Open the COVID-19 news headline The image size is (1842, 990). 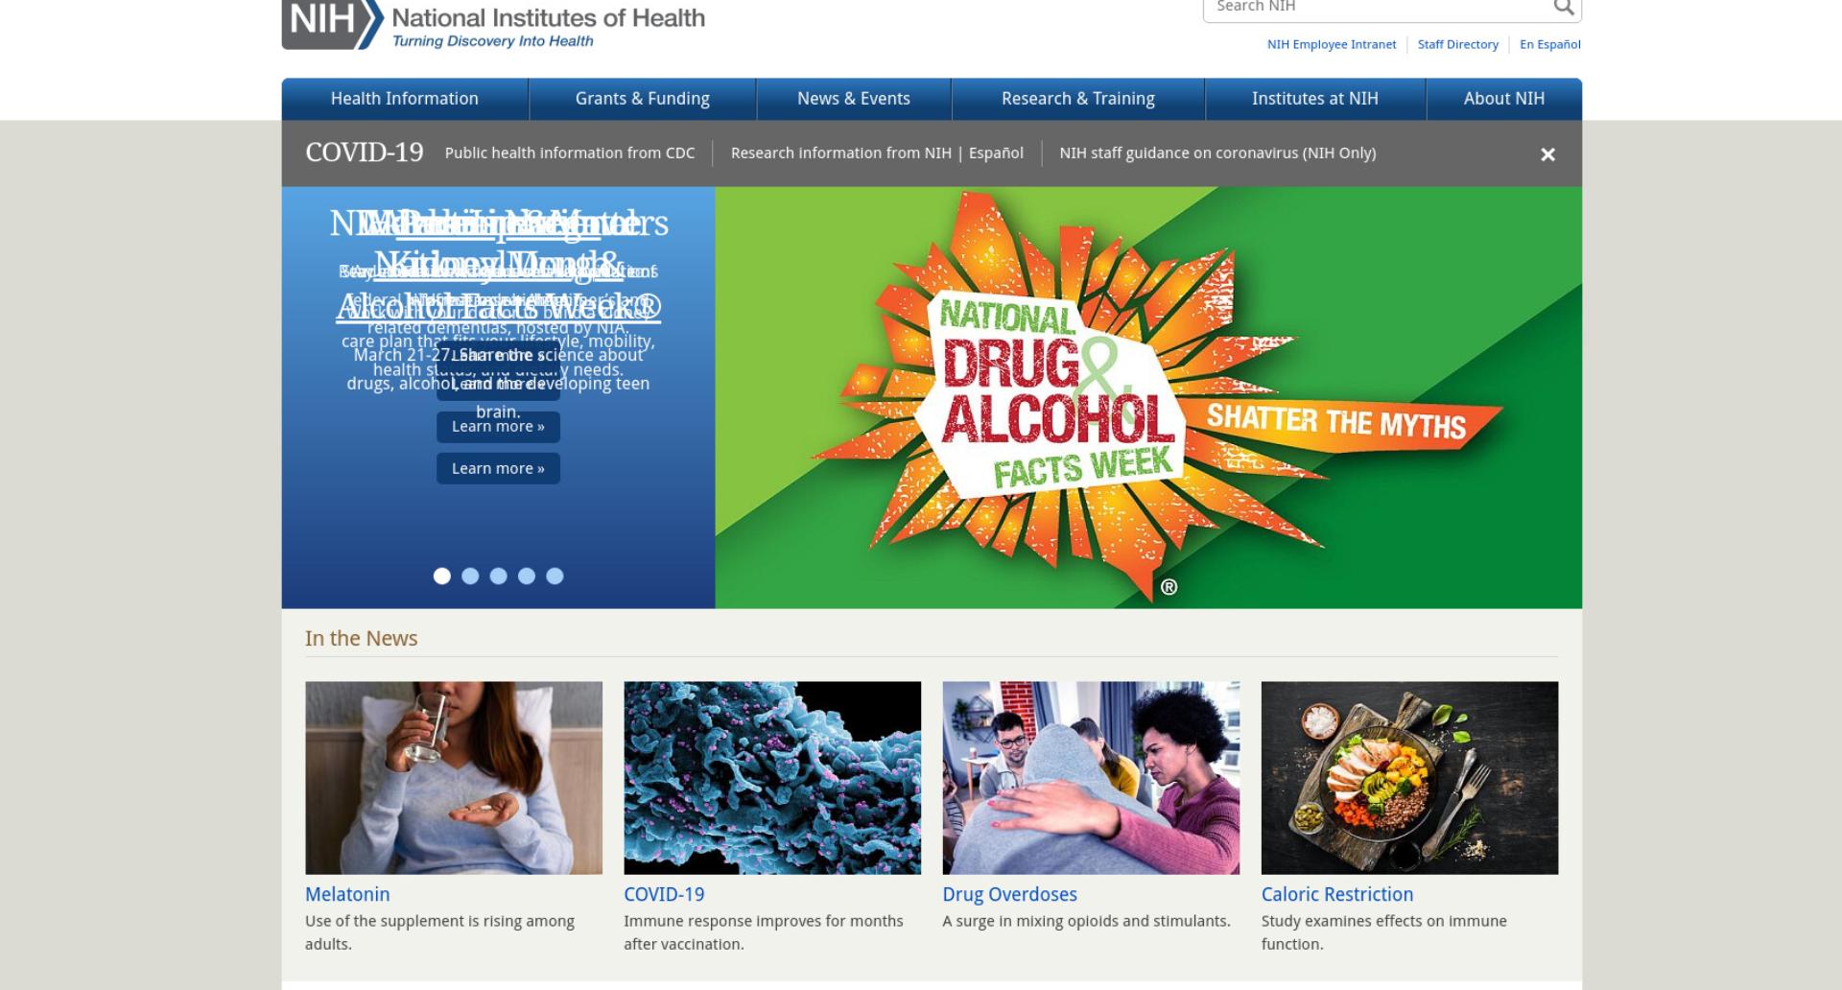pos(664,894)
